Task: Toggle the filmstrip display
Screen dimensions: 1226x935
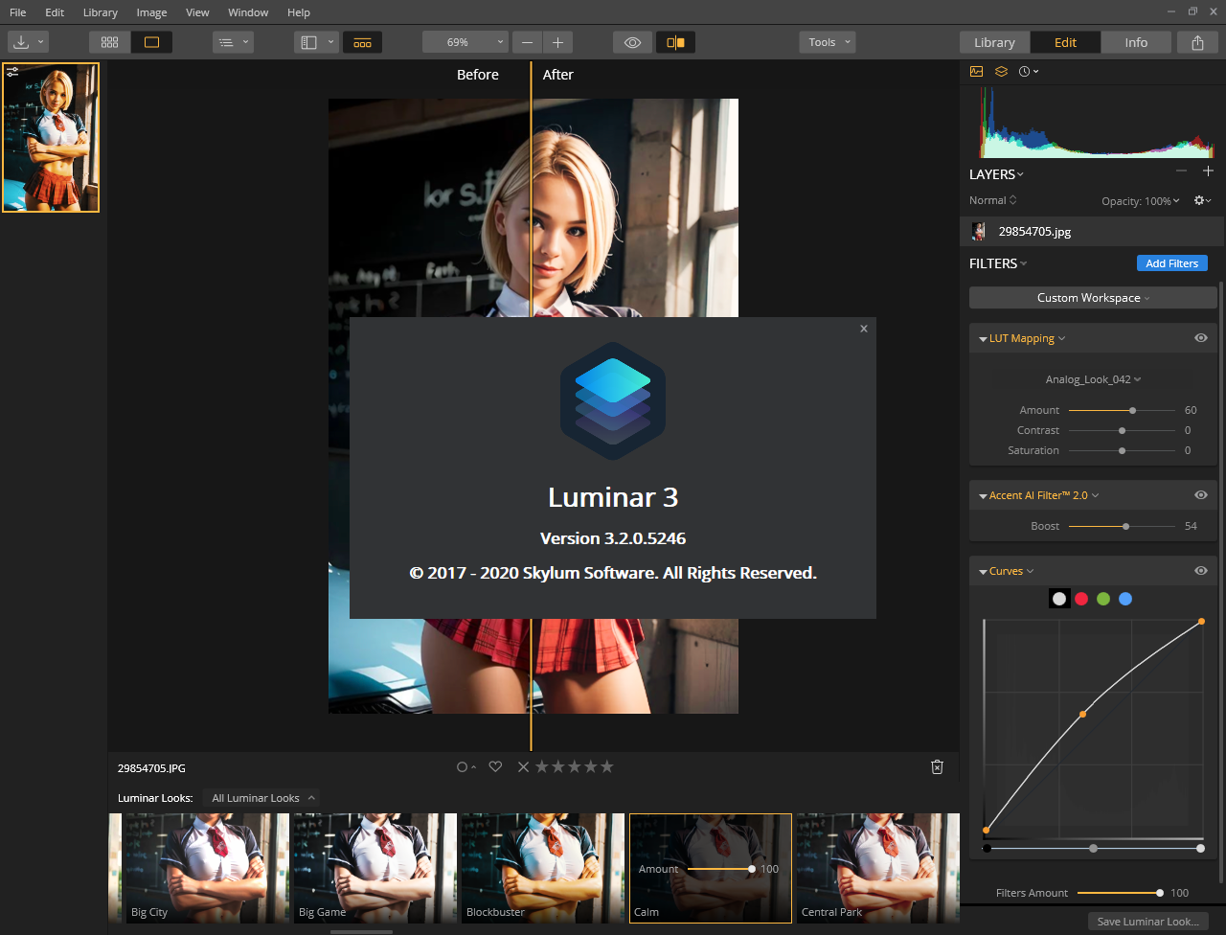Action: (362, 42)
